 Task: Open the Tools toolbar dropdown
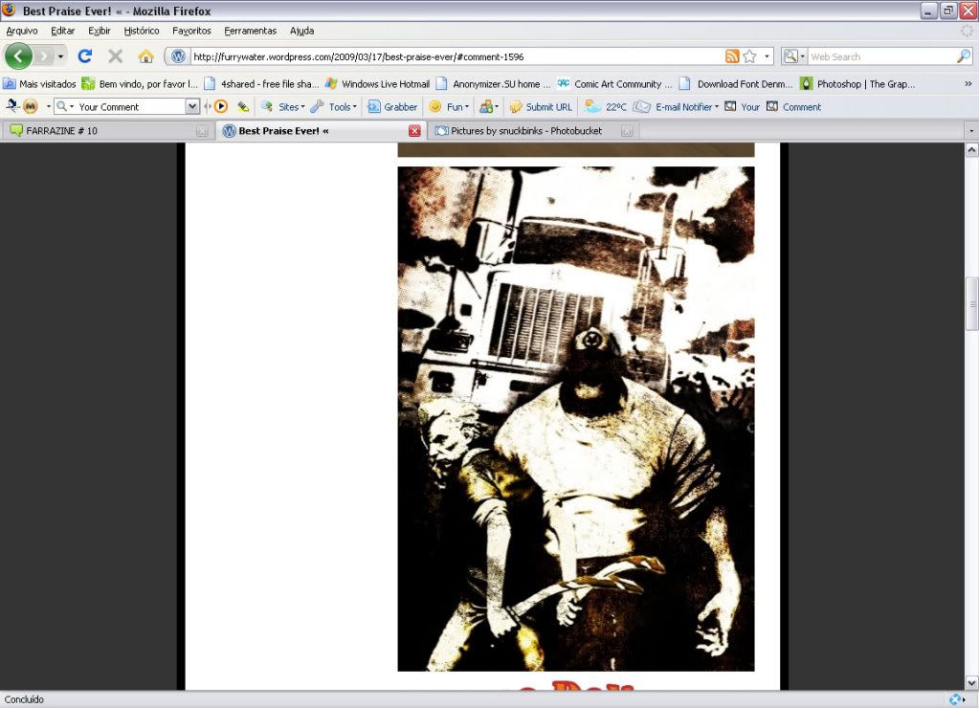coord(333,107)
